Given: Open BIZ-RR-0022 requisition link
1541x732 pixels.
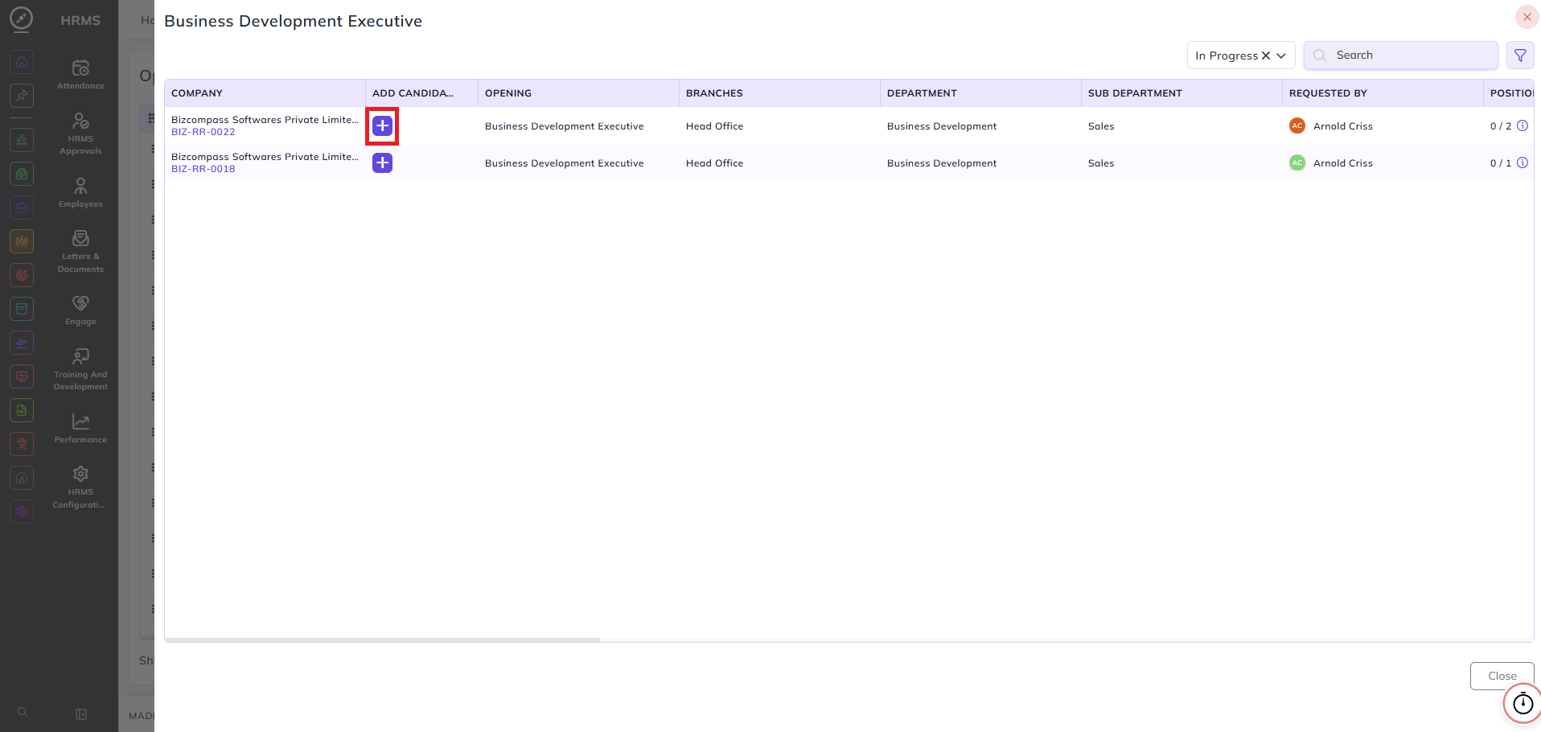Looking at the screenshot, I should coord(203,132).
